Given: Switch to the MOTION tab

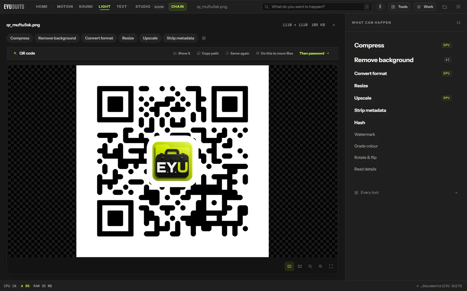Looking at the screenshot, I should coord(65,7).
